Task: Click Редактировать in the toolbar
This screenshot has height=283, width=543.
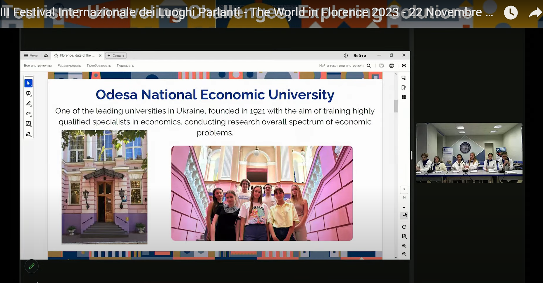Action: 69,66
